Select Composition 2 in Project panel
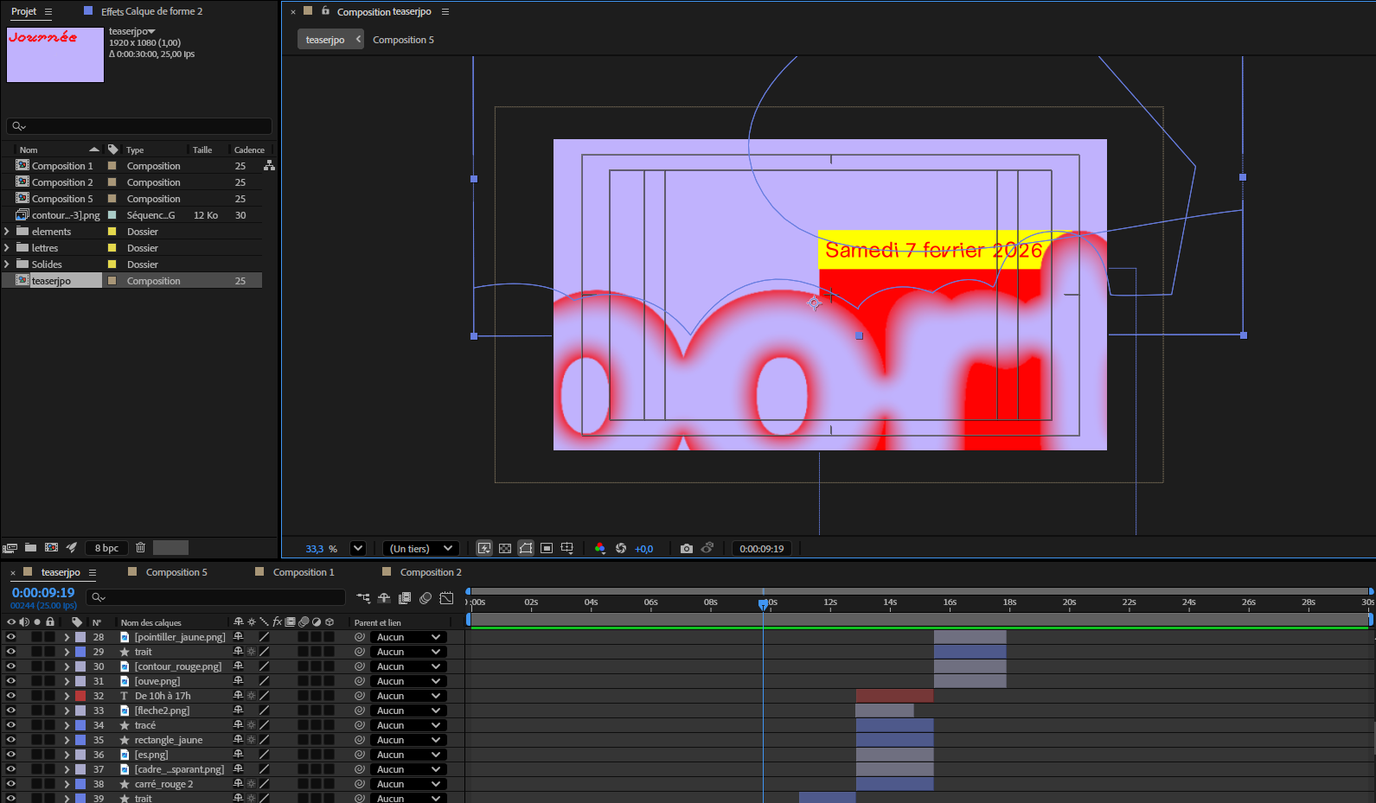Screen dimensions: 1376x803 62,182
